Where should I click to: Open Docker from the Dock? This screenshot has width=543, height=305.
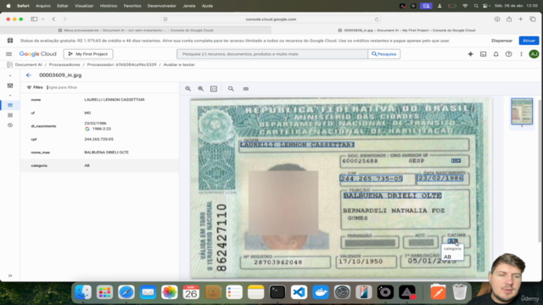[x=321, y=292]
